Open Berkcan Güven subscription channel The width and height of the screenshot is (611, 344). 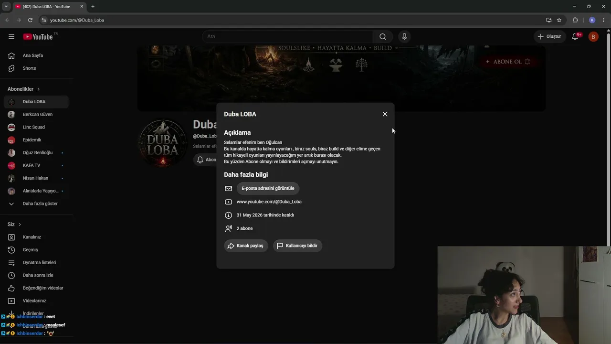(x=36, y=115)
